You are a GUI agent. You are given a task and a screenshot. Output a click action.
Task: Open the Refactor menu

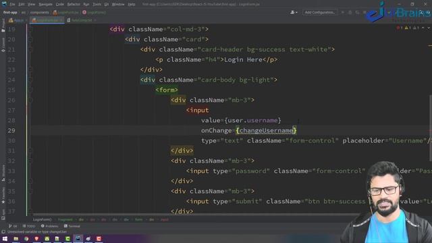(74, 4)
